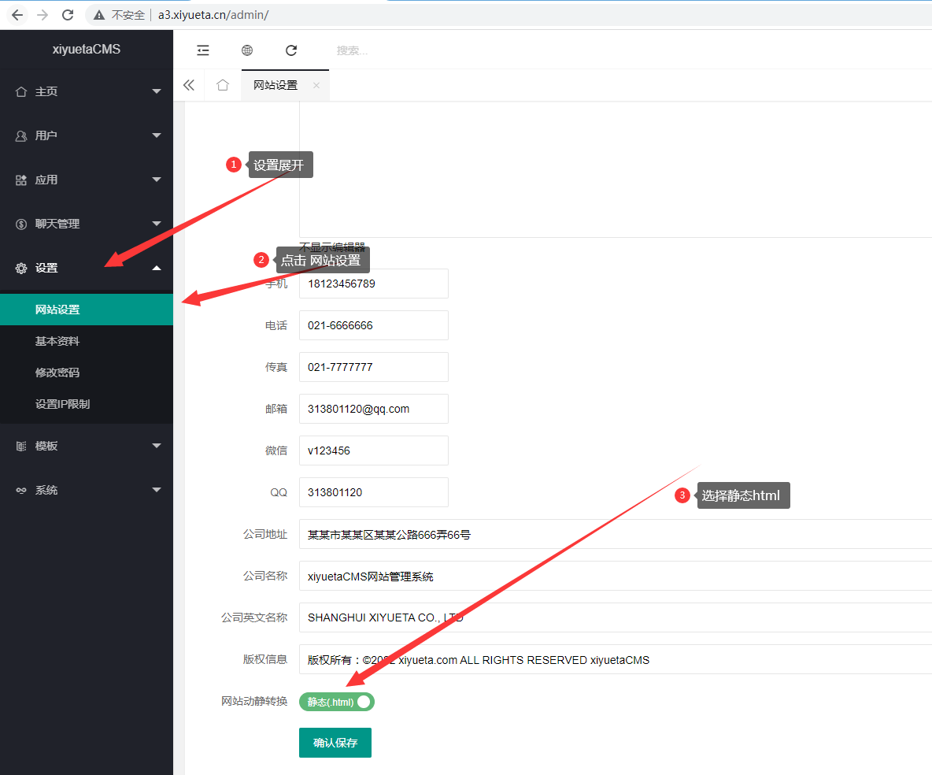932x775 pixels.
Task: Click the 邮箱 input field
Action: coord(373,409)
